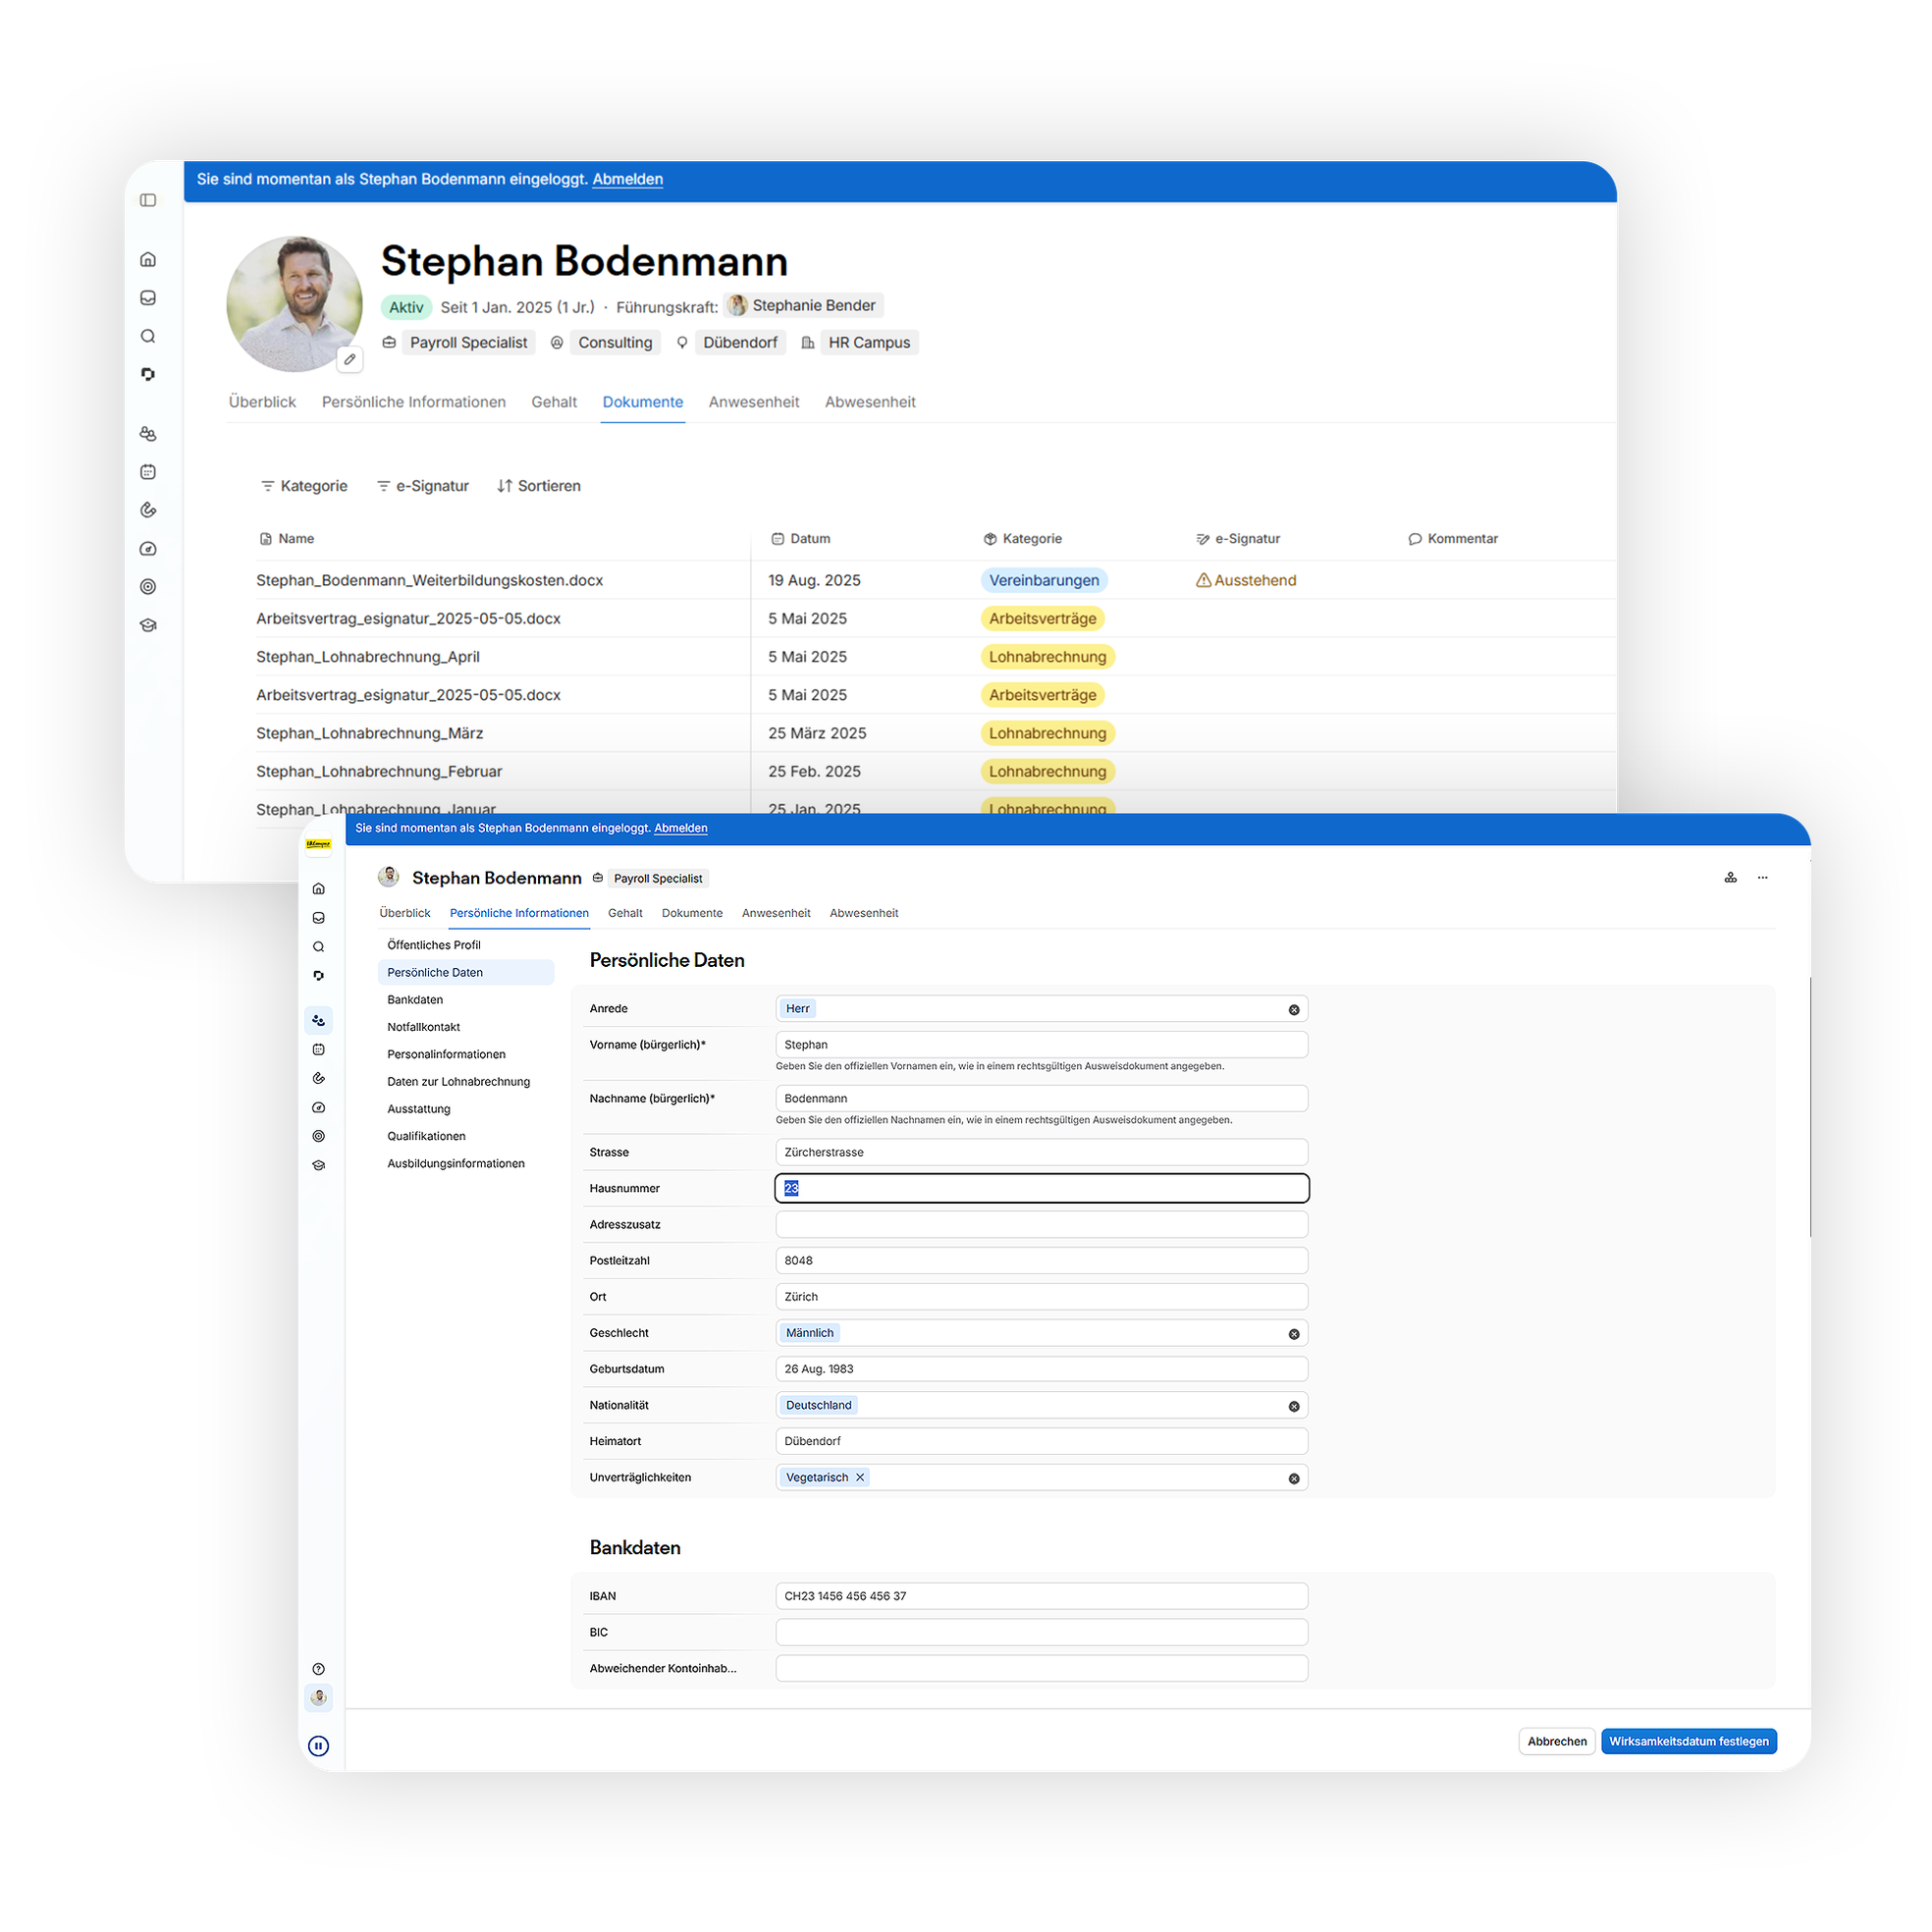The width and height of the screenshot is (1932, 1932).
Task: Open the Nationalität dropdown showing Deutschland
Action: tap(1040, 1405)
